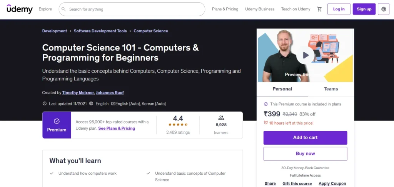
Task: Click the learners count icon
Action: (x=221, y=118)
